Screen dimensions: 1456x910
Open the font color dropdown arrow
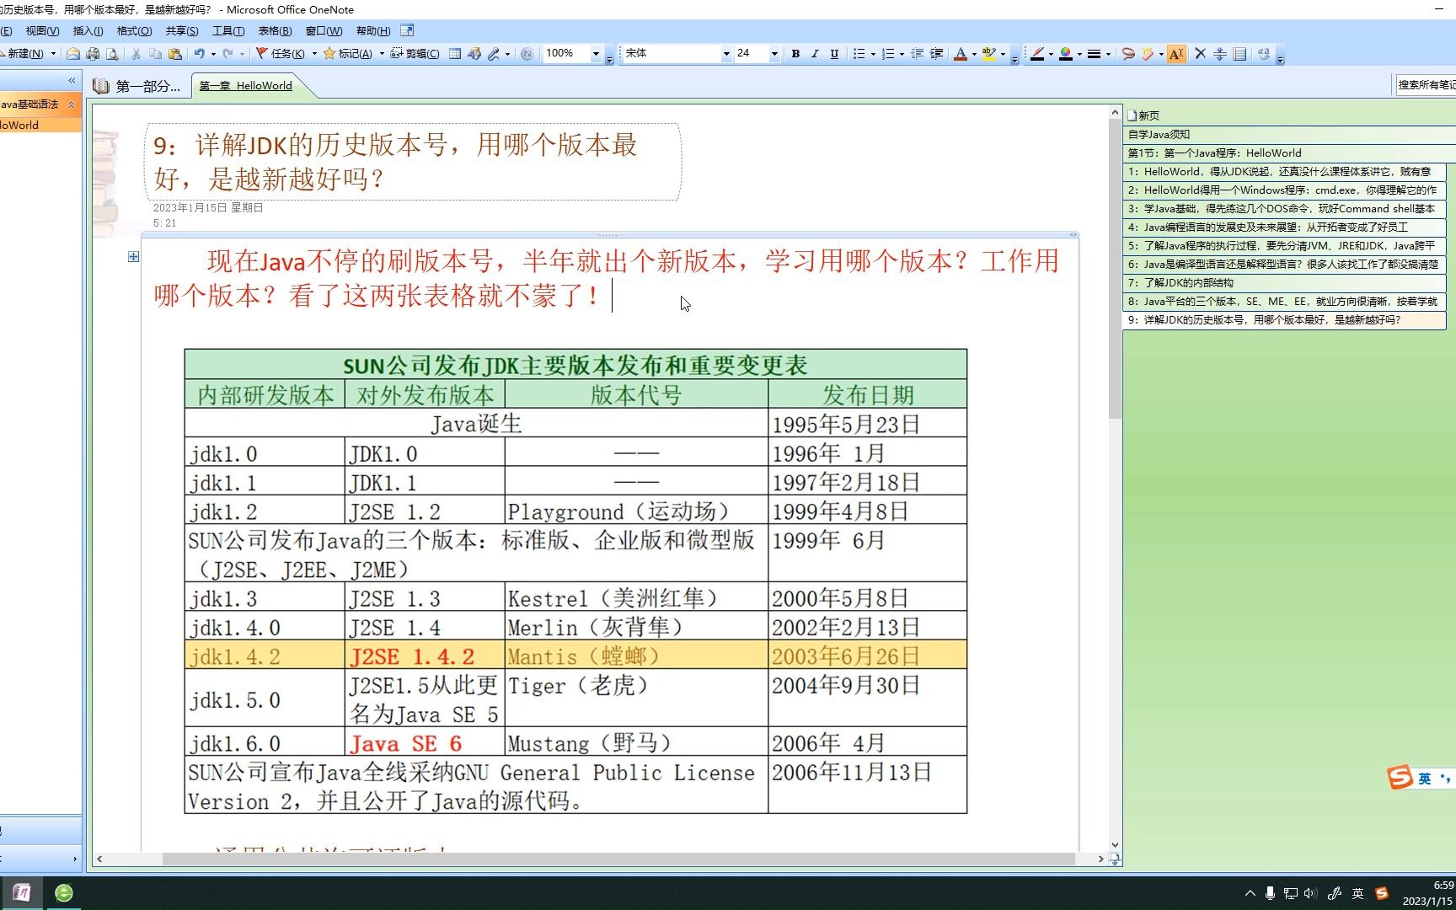(x=974, y=54)
